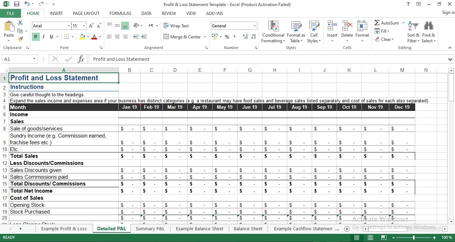Apply Percent Style number formatting

point(227,37)
